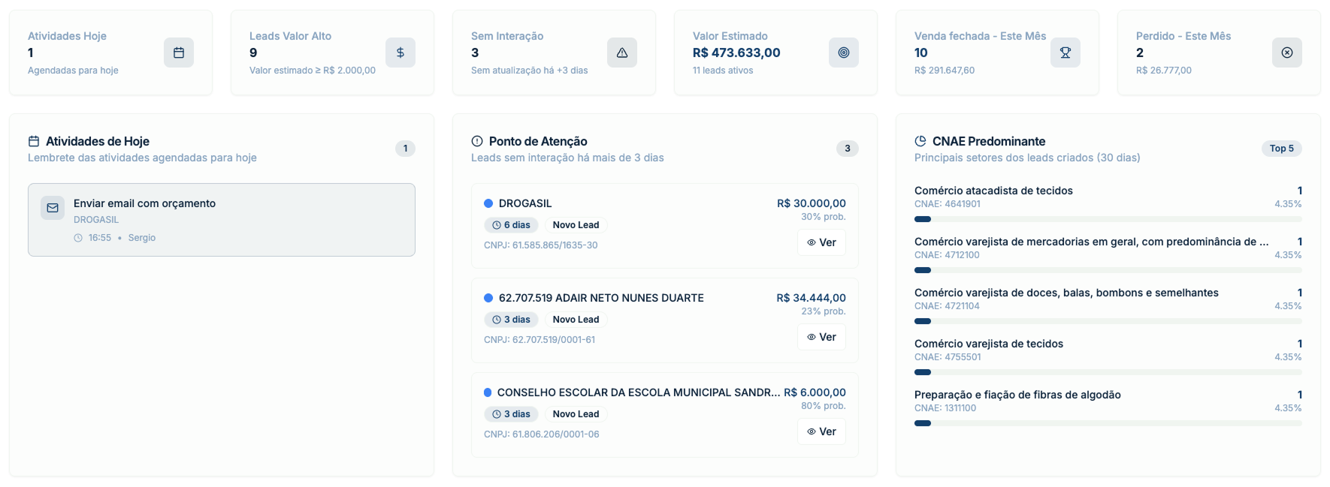Click the clock badge showing 6 dias for DROGASIL
The height and width of the screenshot is (487, 1330).
coord(511,224)
